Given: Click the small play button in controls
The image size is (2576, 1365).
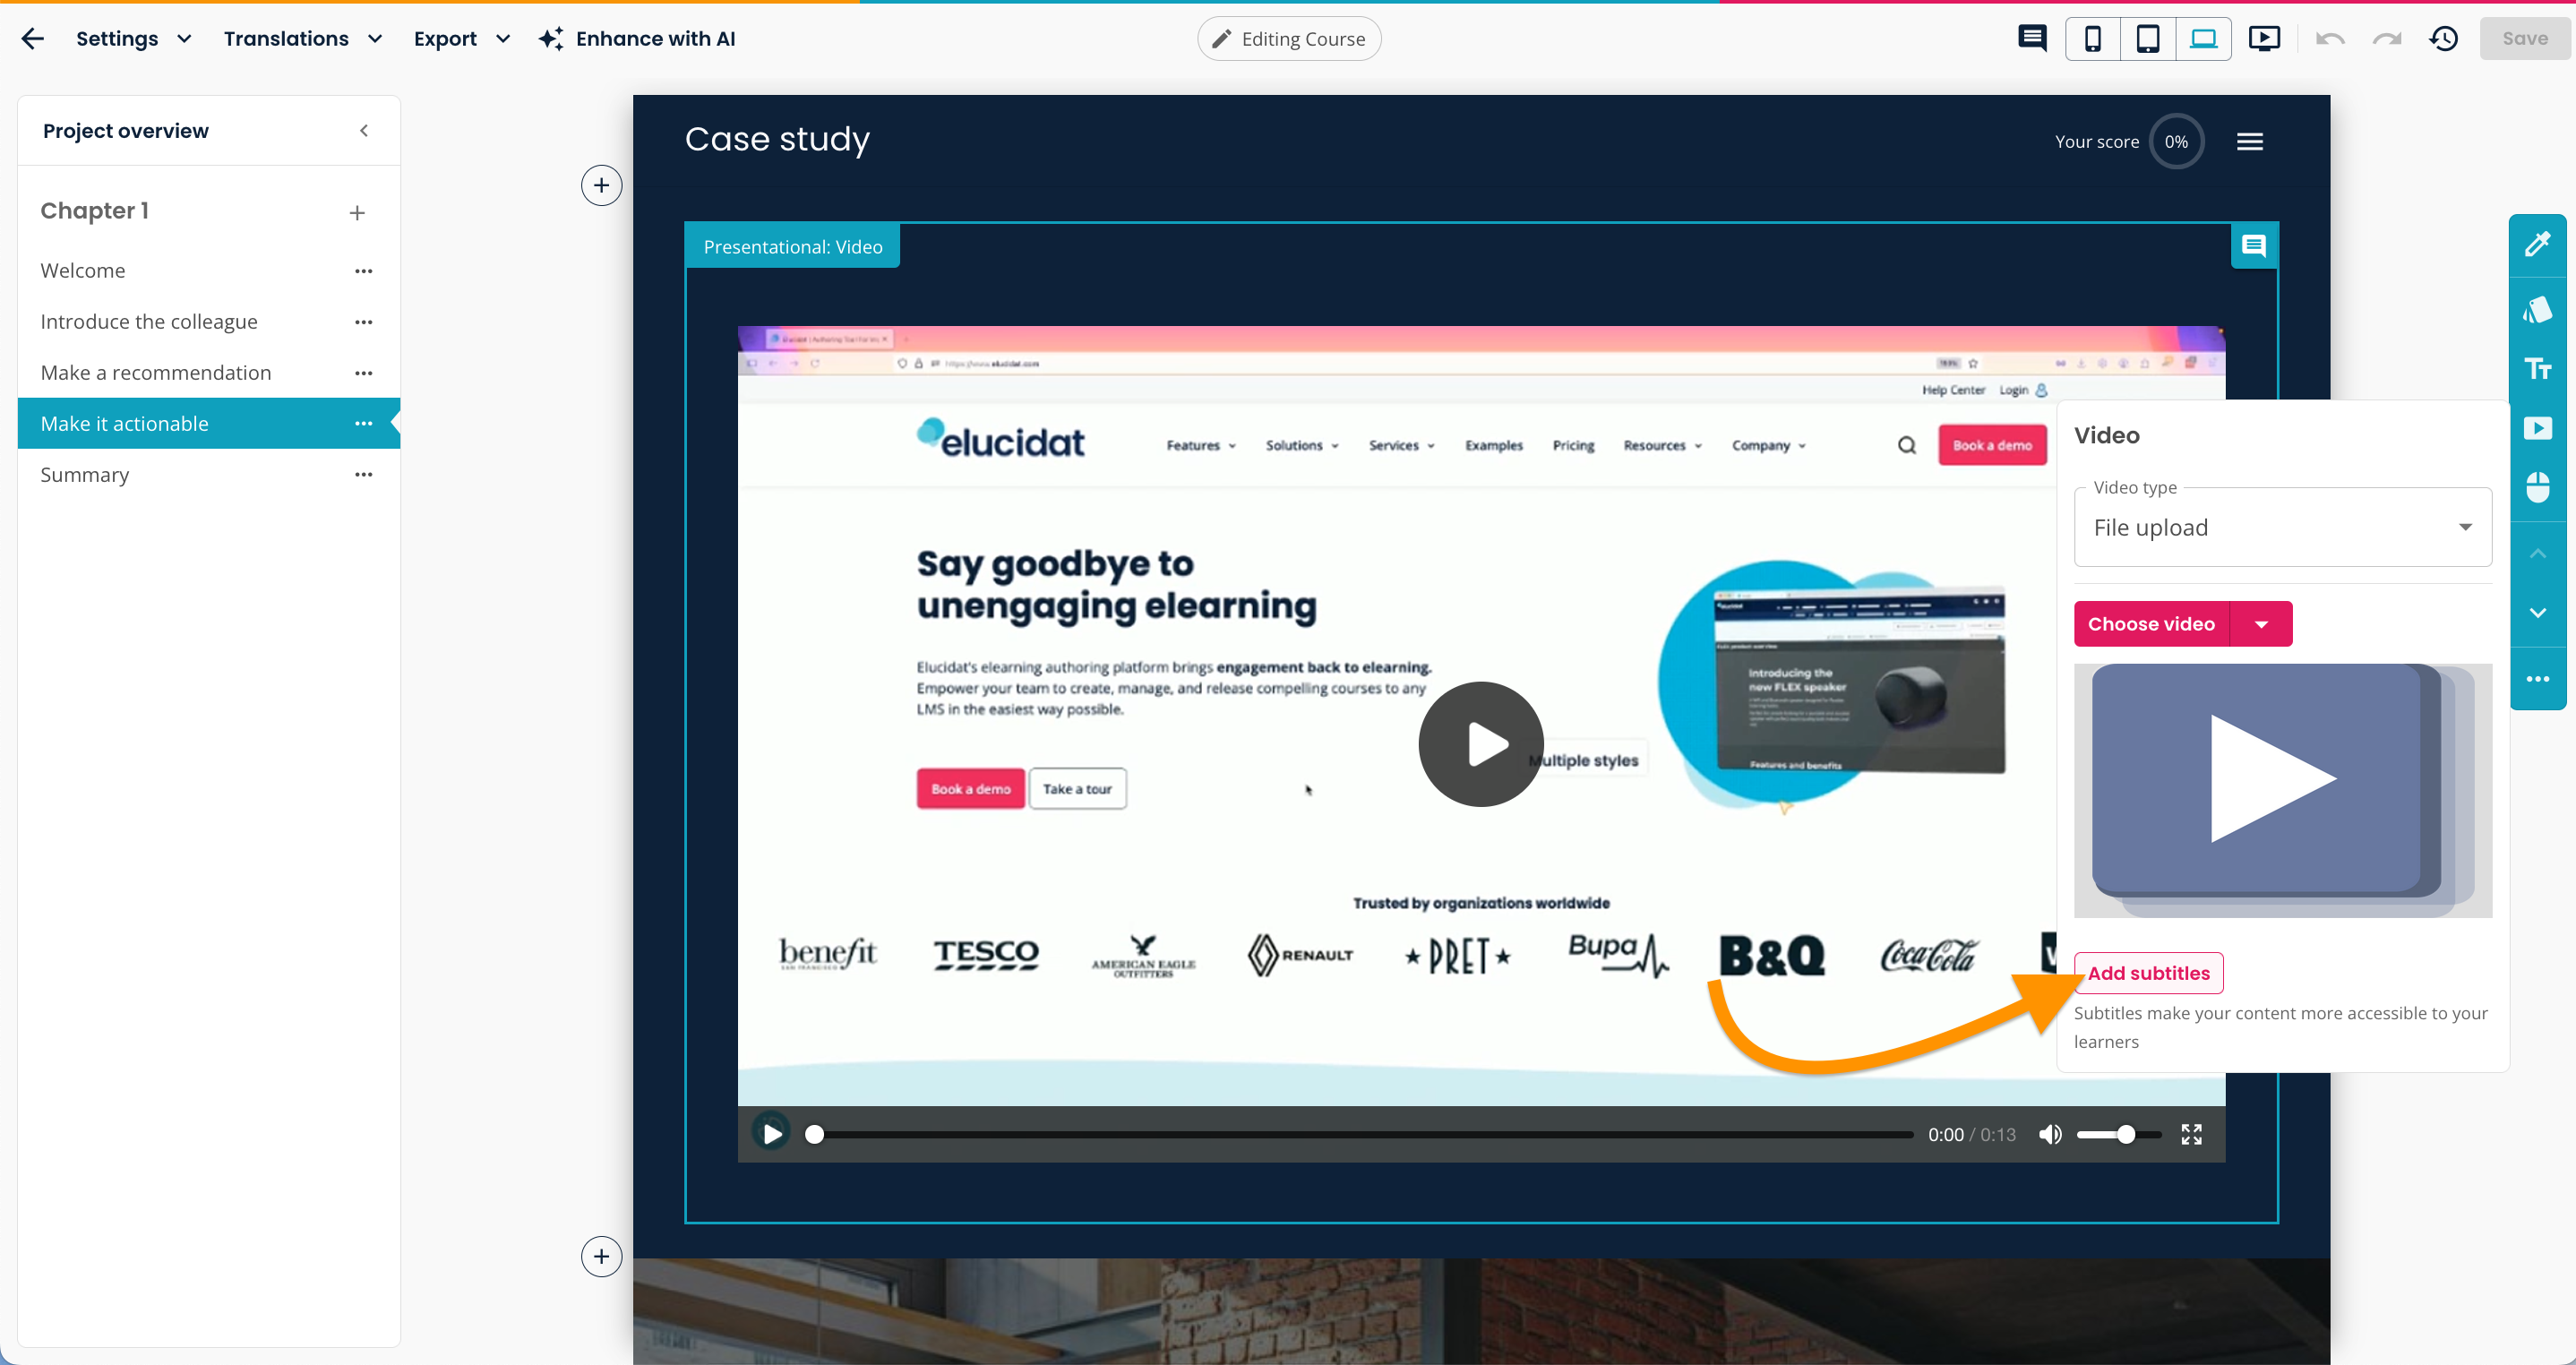Looking at the screenshot, I should (771, 1134).
